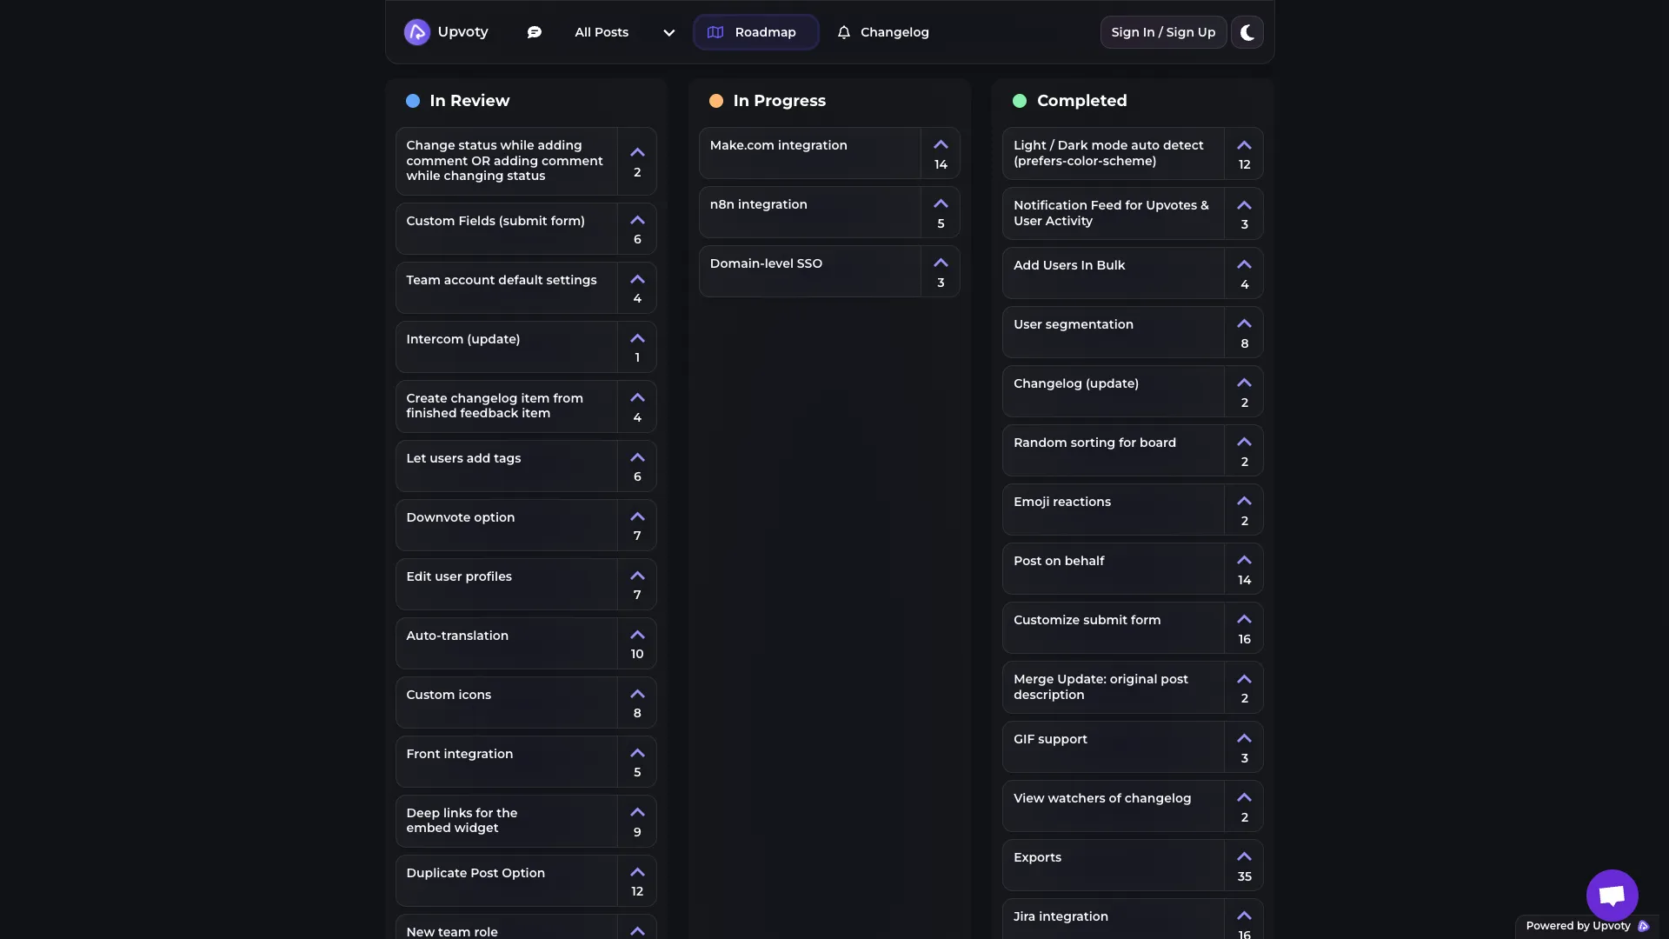The image size is (1669, 939).
Task: Click the Upvoty logo icon
Action: click(x=416, y=31)
